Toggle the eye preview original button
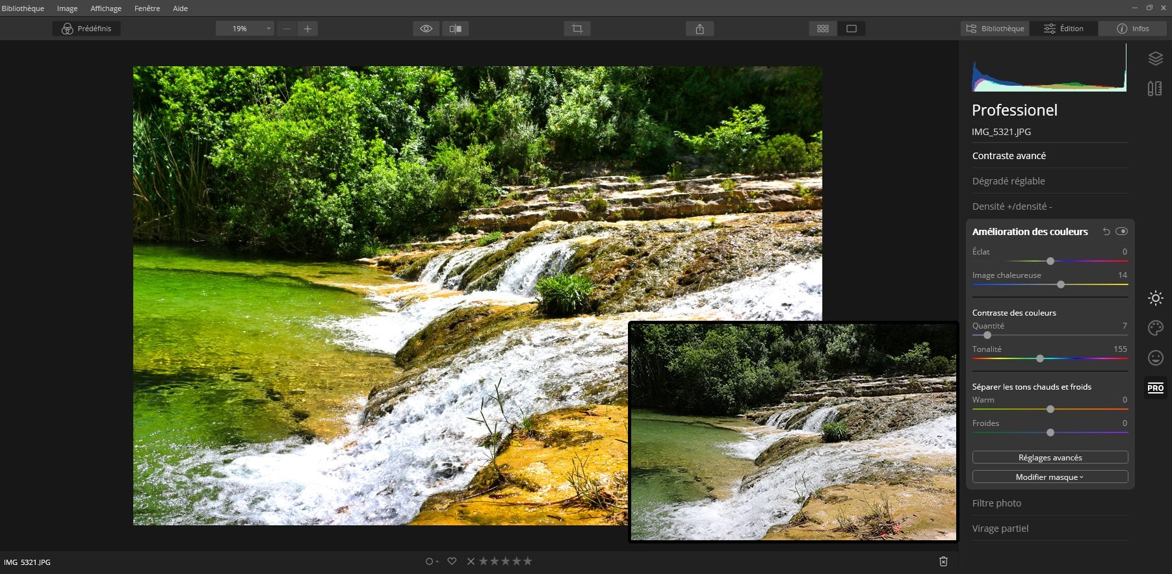The image size is (1172, 574). pos(426,29)
